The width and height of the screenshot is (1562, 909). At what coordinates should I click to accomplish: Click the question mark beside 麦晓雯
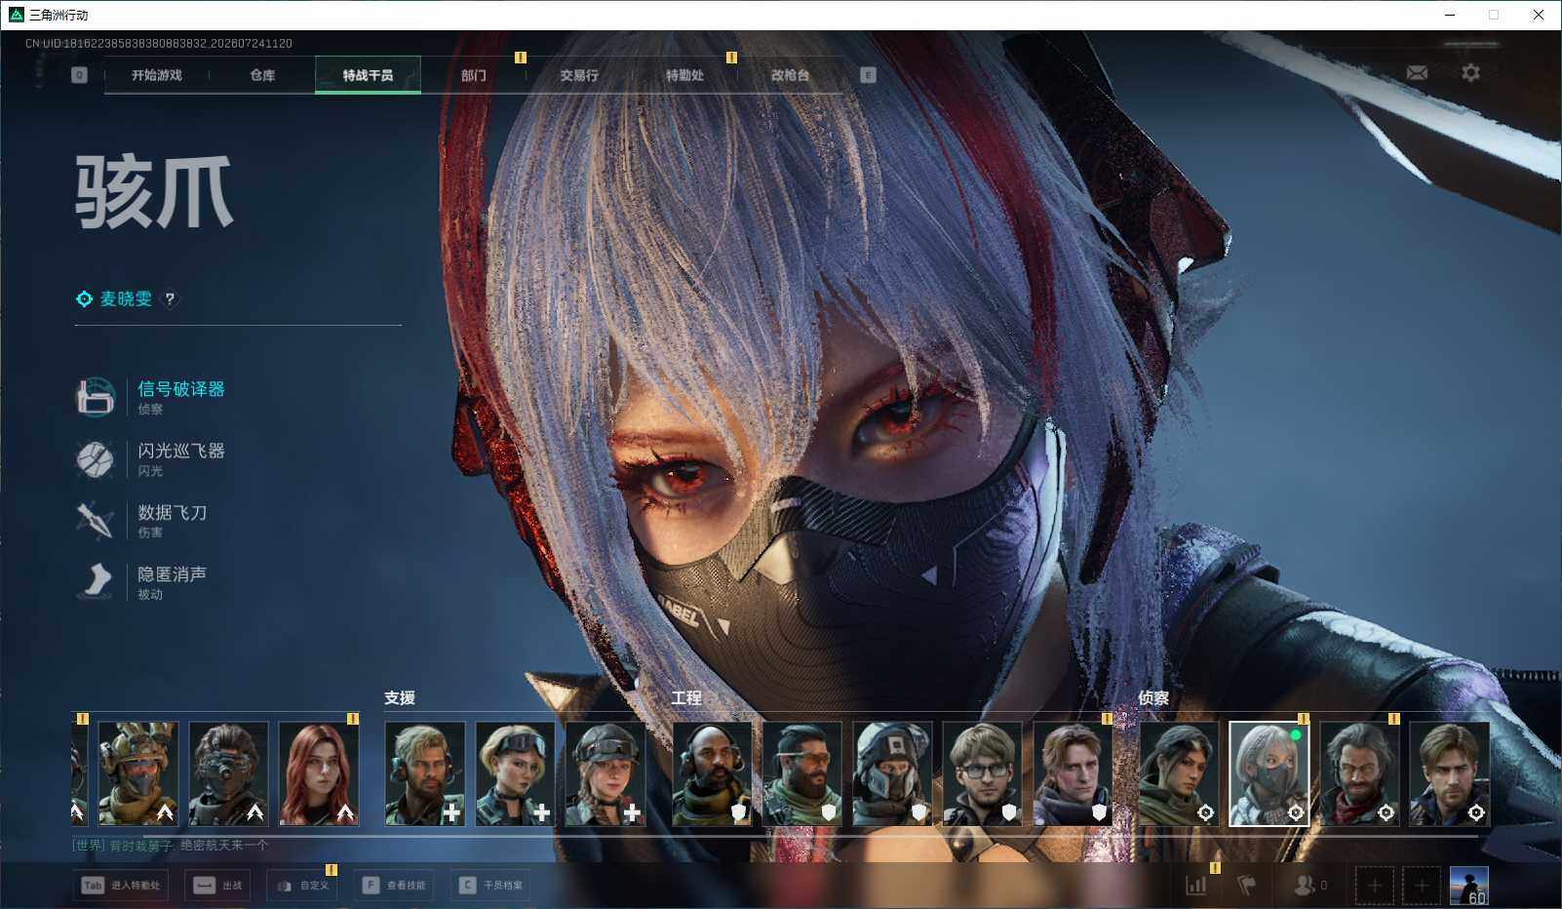pos(170,299)
